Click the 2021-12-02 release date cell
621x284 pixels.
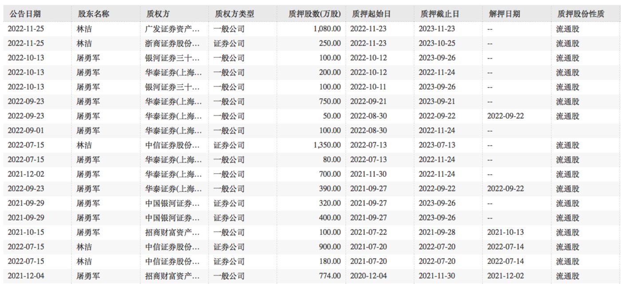pos(505,276)
